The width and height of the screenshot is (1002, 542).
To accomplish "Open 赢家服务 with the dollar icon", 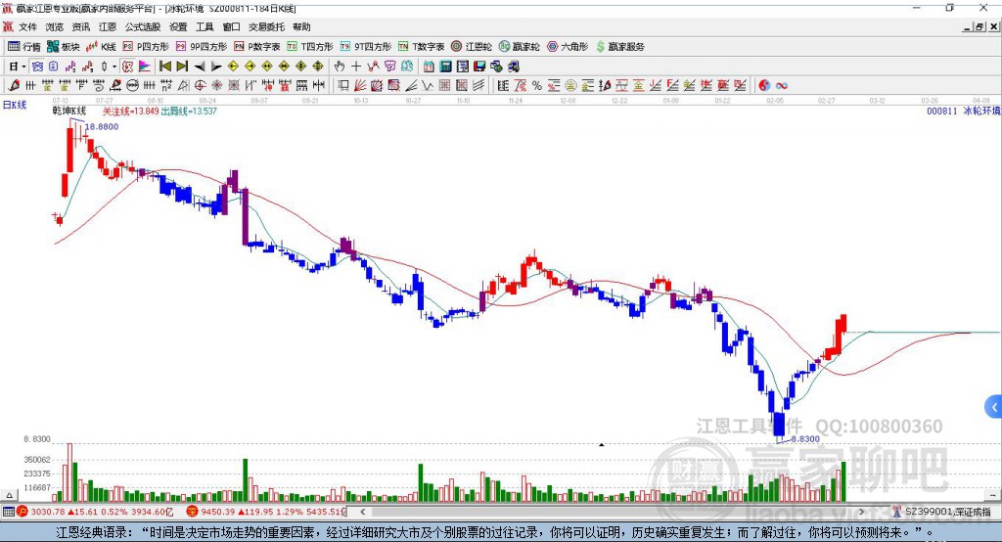I will (x=620, y=47).
